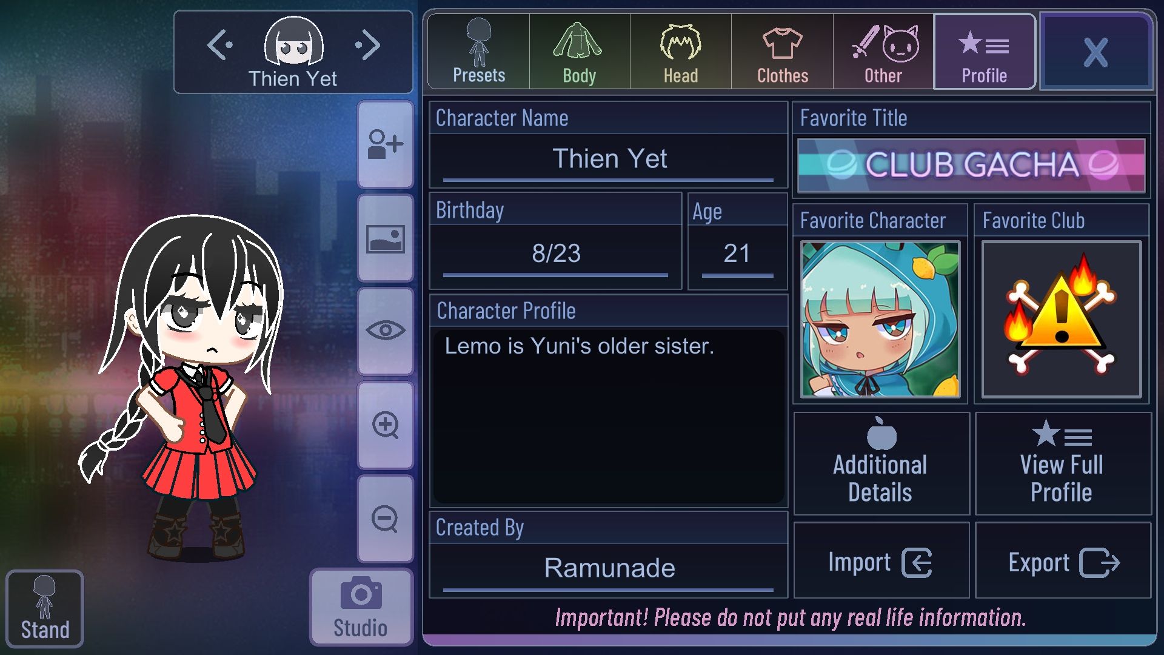The height and width of the screenshot is (655, 1164).
Task: Choose the Favorite Character thumbnail
Action: [880, 320]
